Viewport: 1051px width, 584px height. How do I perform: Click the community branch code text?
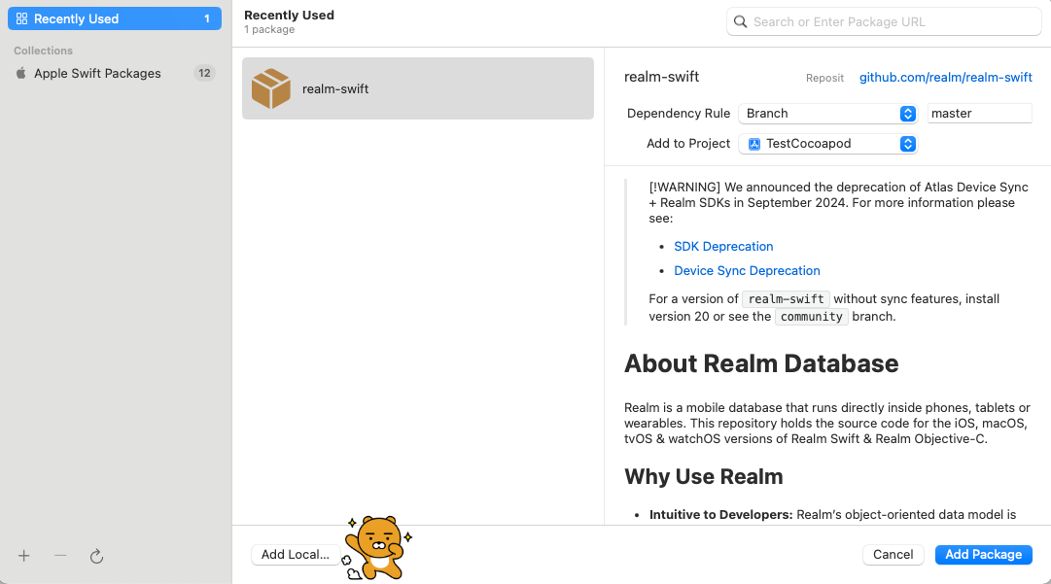coord(811,316)
